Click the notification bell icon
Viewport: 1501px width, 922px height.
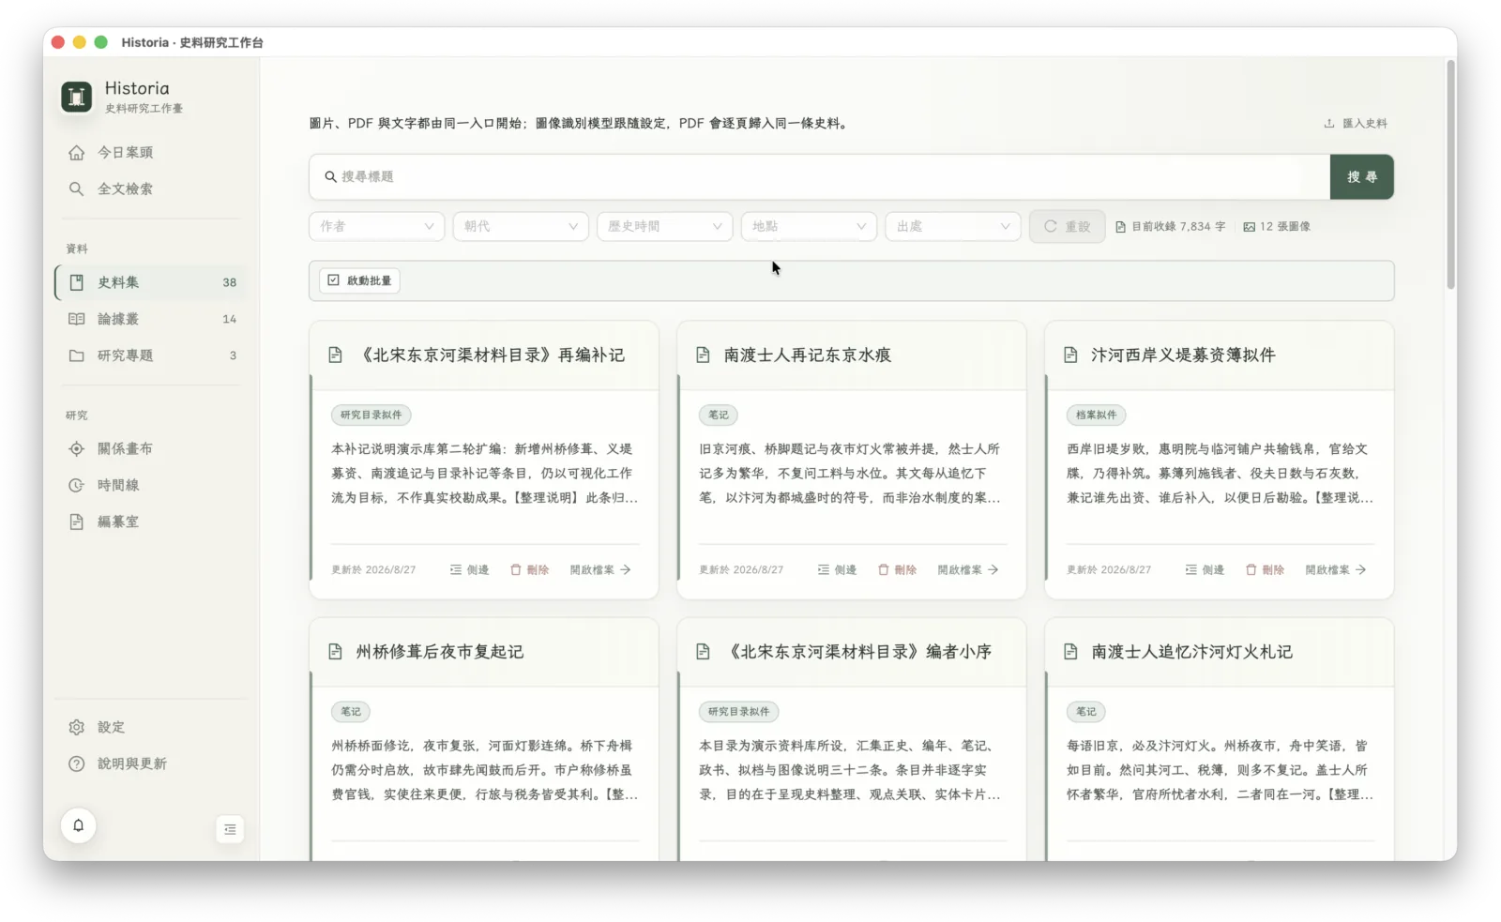click(x=79, y=825)
